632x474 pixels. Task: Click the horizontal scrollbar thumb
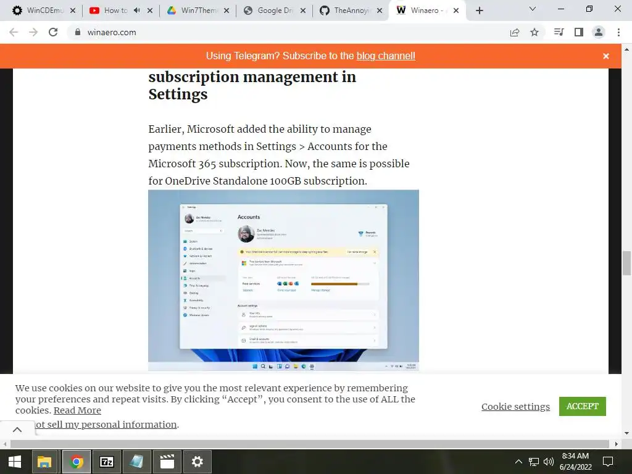(310, 444)
